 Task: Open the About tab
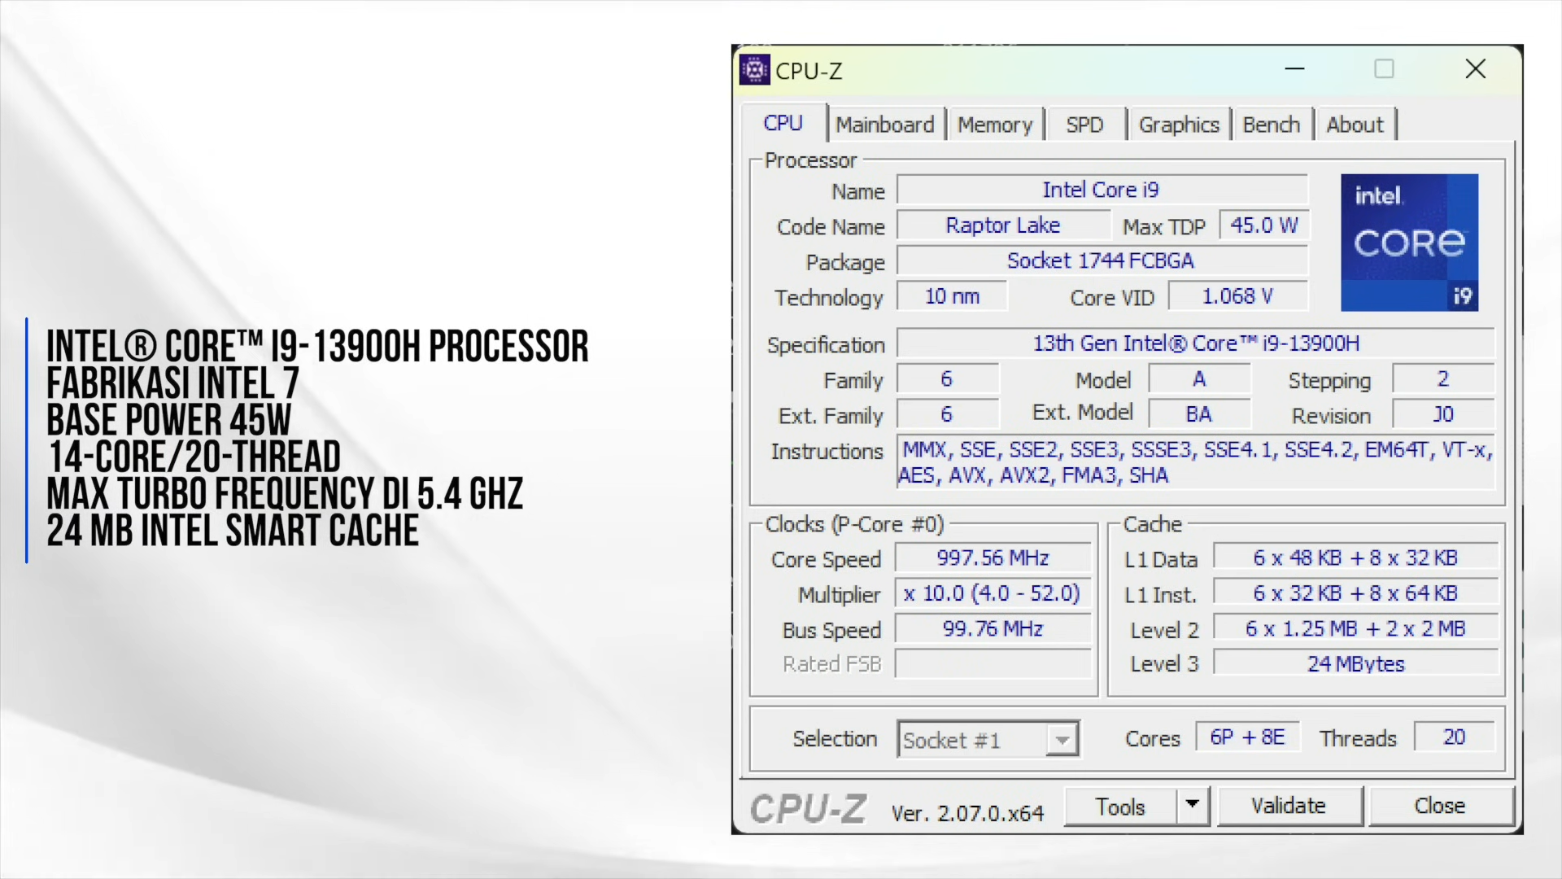1355,125
